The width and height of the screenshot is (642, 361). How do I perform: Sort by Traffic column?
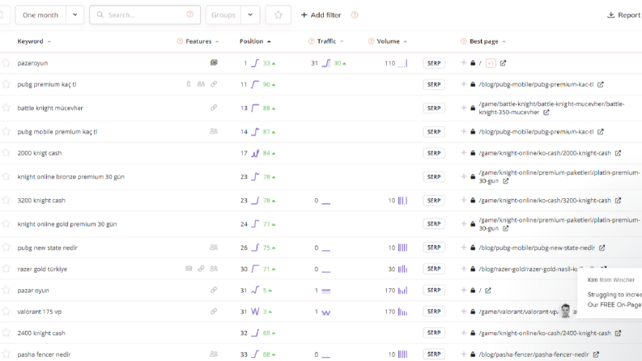tap(330, 41)
